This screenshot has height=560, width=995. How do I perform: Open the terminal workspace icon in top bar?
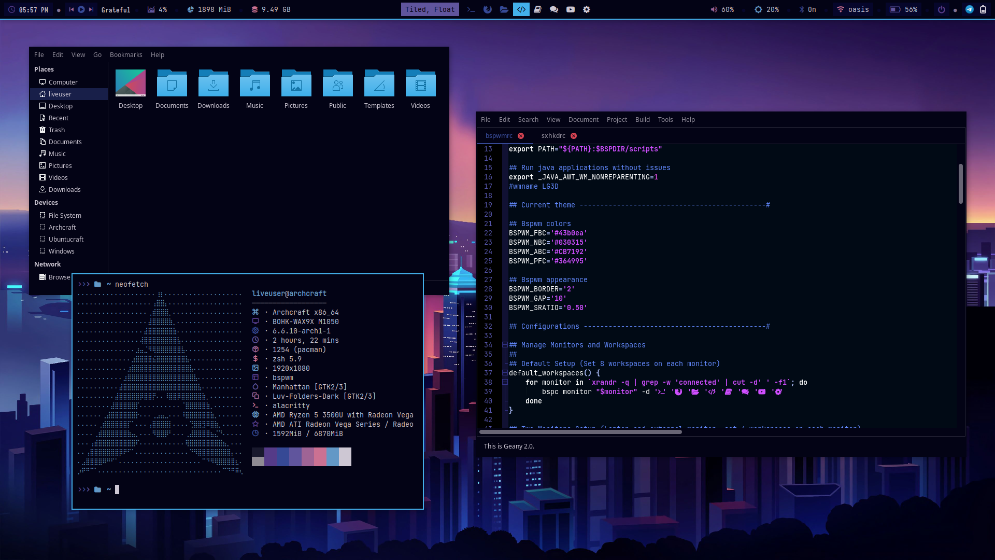tap(471, 9)
